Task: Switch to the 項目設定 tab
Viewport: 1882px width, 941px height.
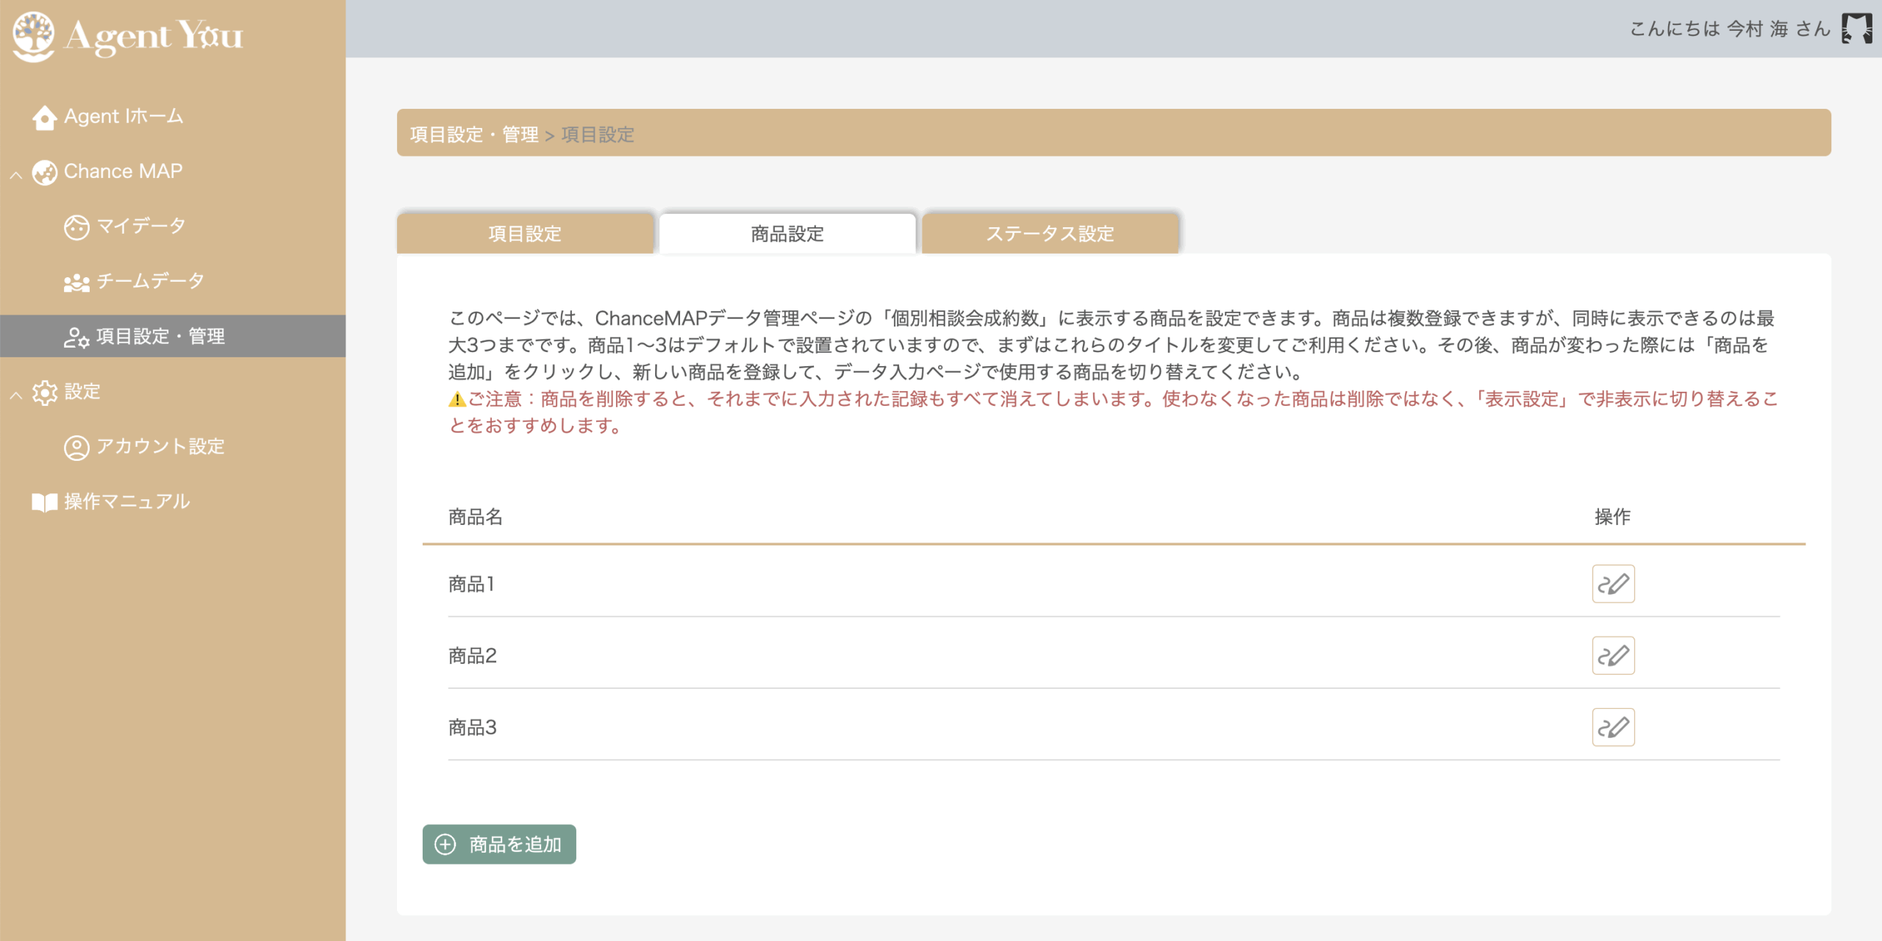Action: (x=525, y=234)
